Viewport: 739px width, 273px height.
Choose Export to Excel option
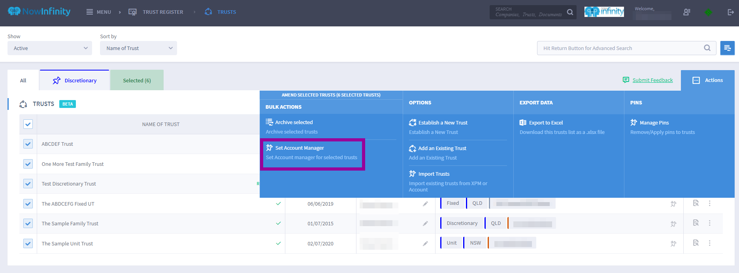pos(546,123)
